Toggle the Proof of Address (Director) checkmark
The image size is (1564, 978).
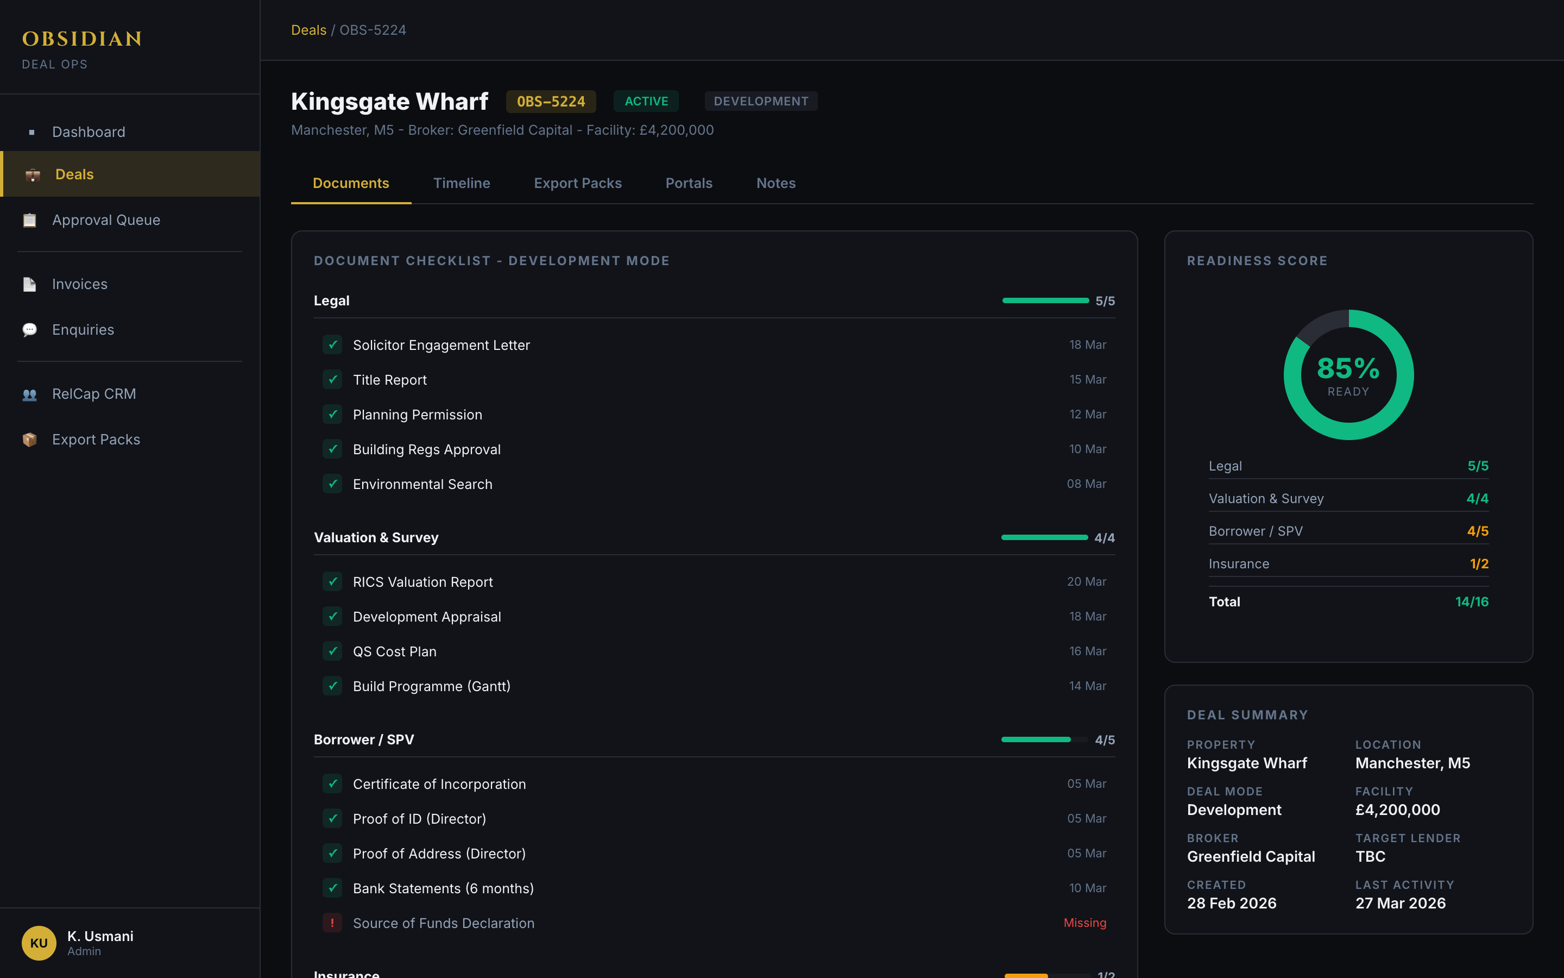[x=332, y=853]
